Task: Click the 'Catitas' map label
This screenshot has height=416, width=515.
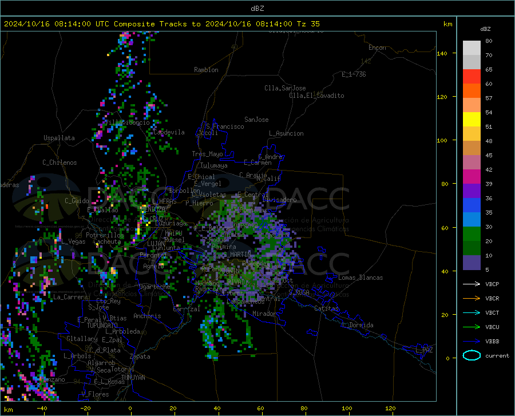Action: pyautogui.click(x=327, y=308)
